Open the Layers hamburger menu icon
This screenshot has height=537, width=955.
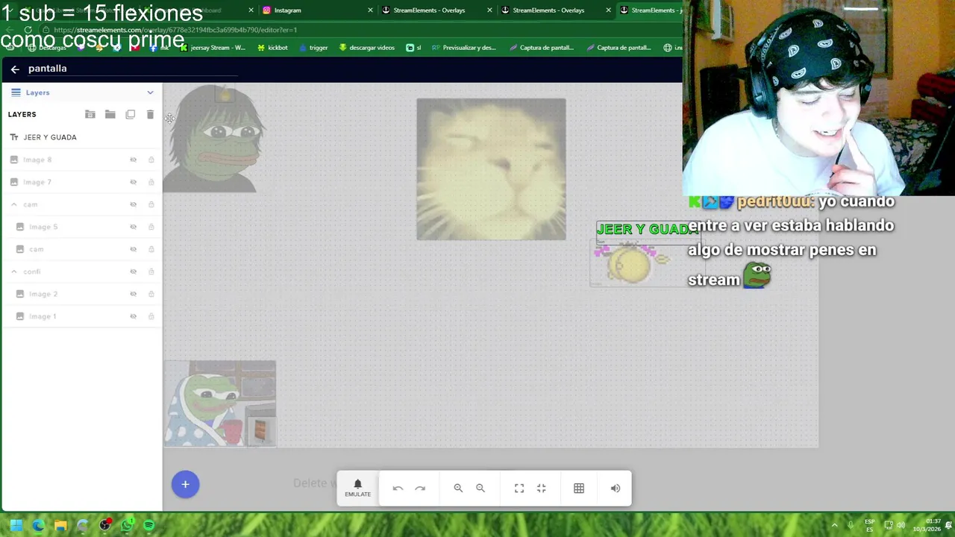(x=16, y=92)
